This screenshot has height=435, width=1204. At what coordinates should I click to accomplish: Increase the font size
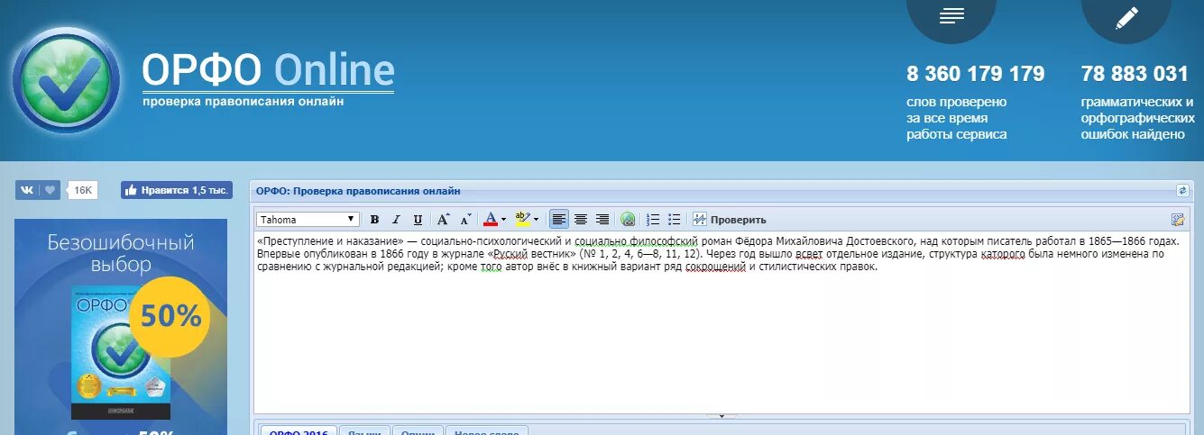pos(443,219)
